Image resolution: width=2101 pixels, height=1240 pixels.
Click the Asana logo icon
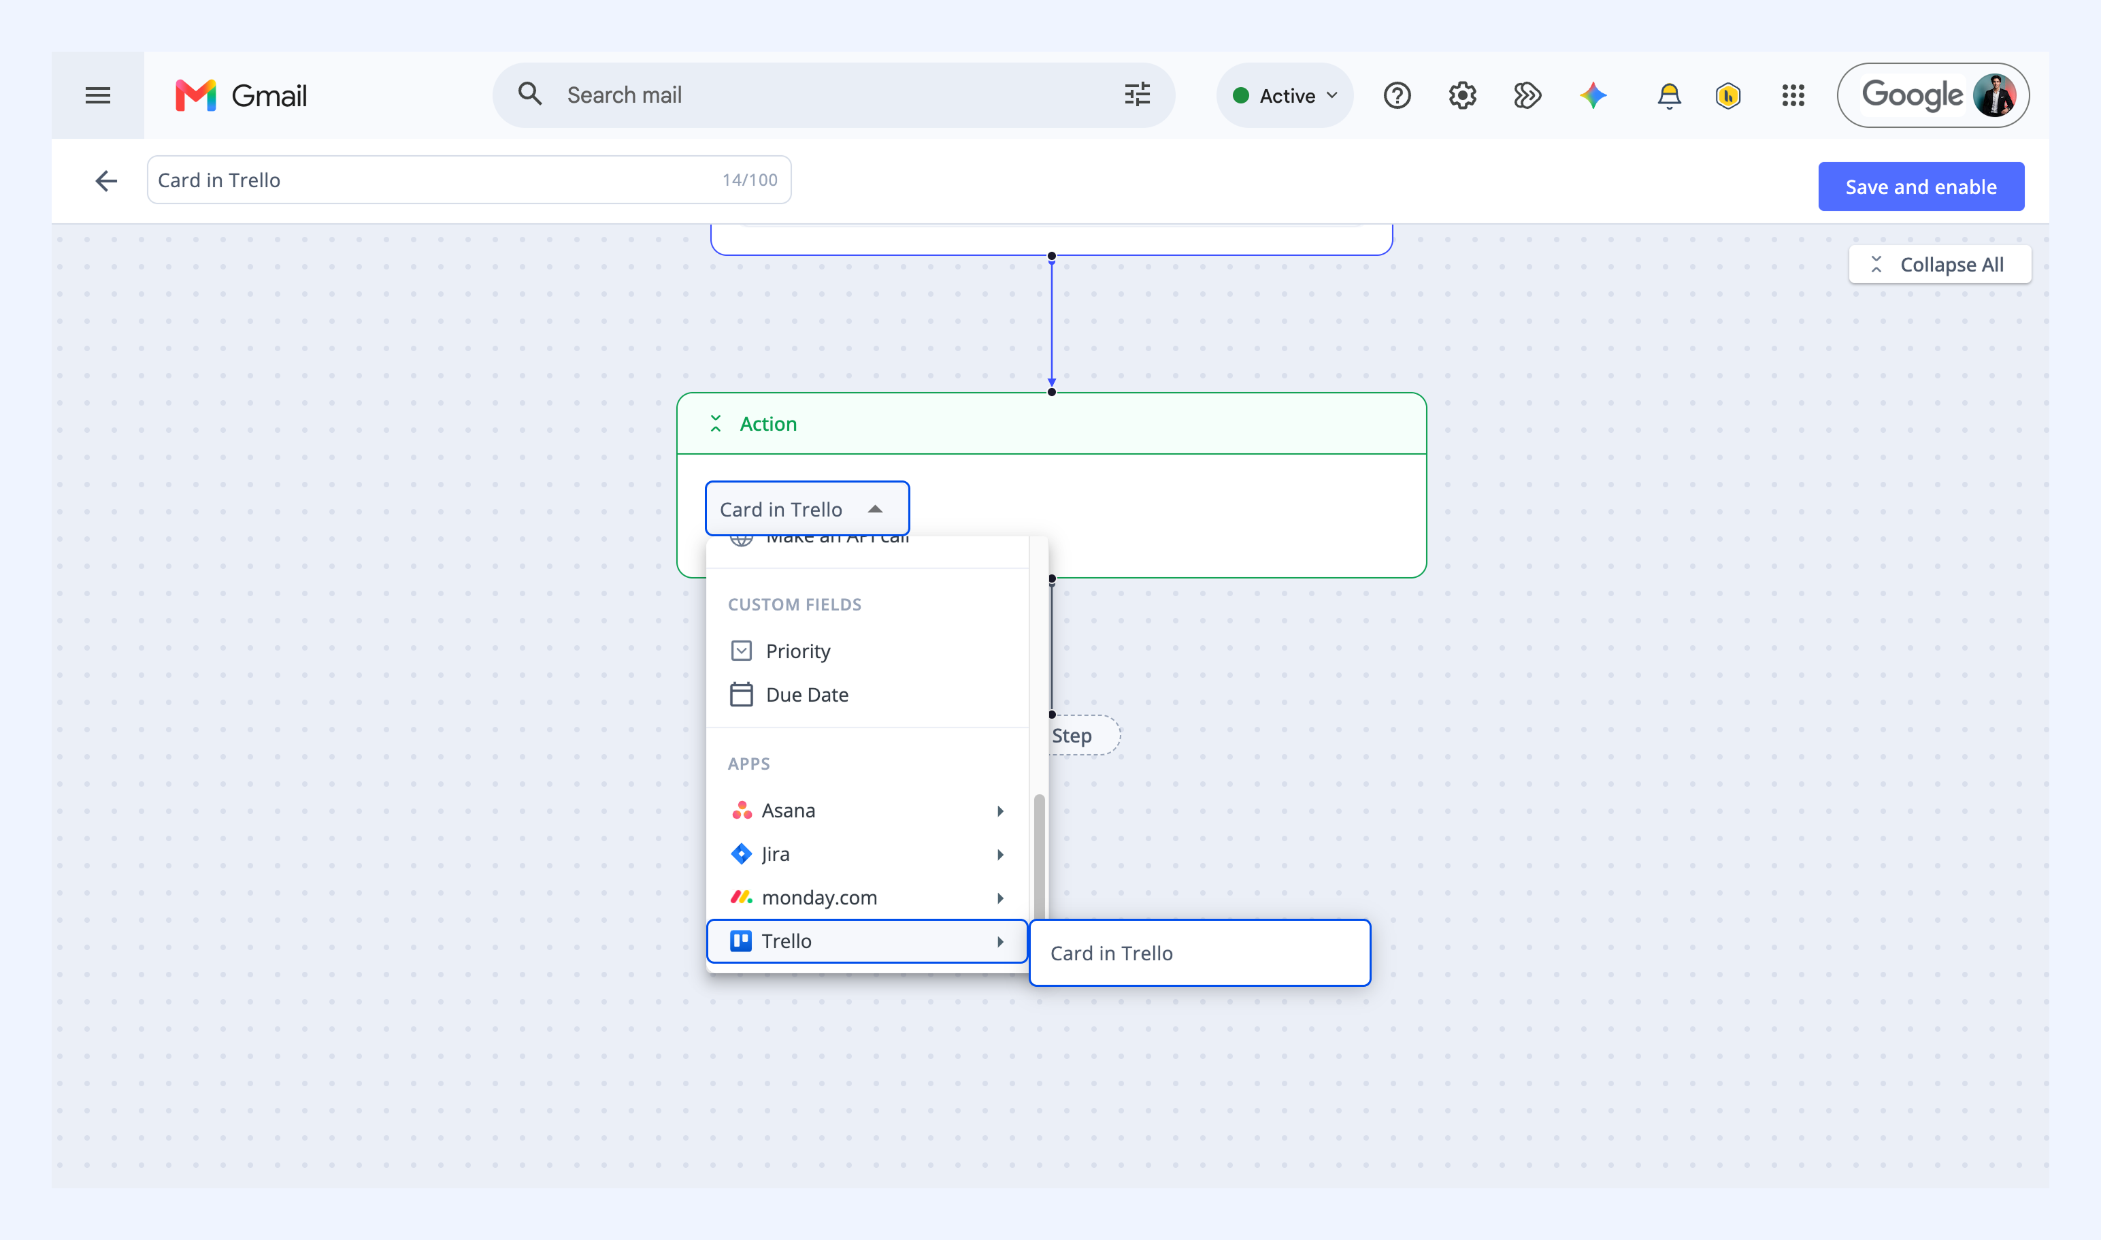click(x=742, y=811)
